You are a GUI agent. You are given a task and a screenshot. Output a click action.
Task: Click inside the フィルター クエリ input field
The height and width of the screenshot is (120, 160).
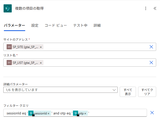pyautogui.click(x=75, y=113)
